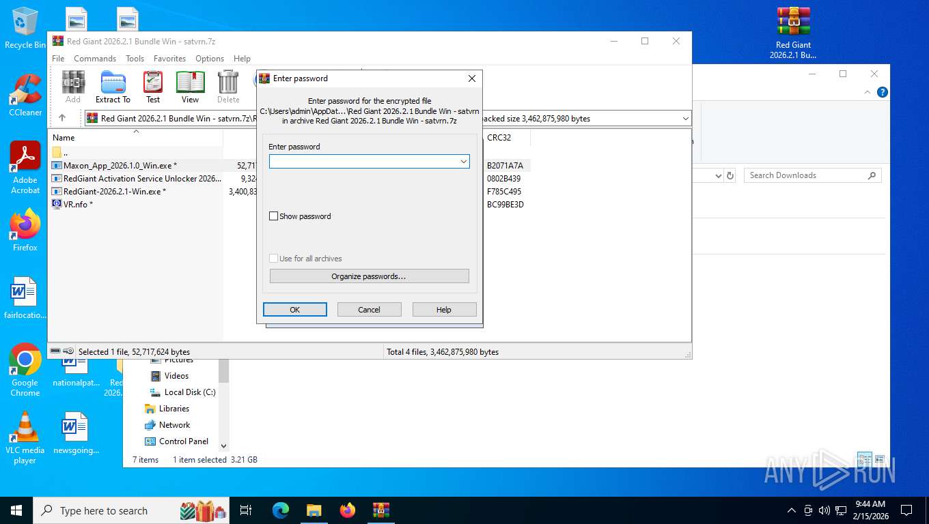Click the Windows Start button
This screenshot has height=524, width=929.
pyautogui.click(x=16, y=510)
